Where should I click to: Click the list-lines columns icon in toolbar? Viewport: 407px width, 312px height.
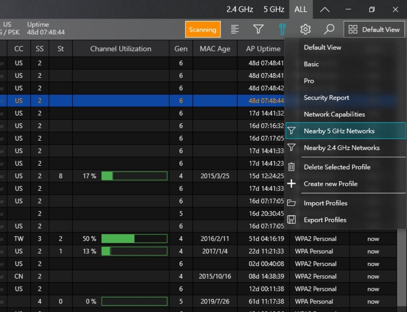tap(235, 30)
